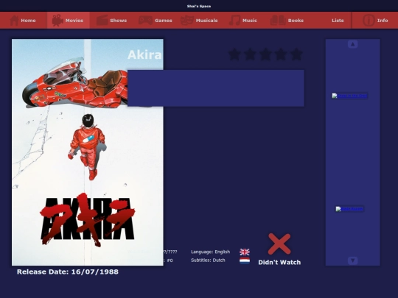Navigate to the Music section

point(243,21)
